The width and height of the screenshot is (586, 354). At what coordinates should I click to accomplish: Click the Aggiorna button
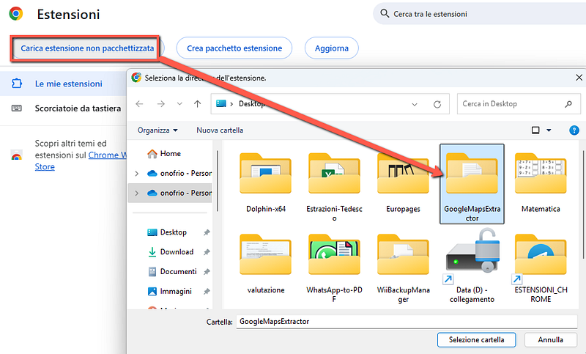[x=332, y=48]
